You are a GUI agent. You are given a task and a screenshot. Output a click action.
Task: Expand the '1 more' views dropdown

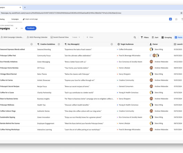76,37
